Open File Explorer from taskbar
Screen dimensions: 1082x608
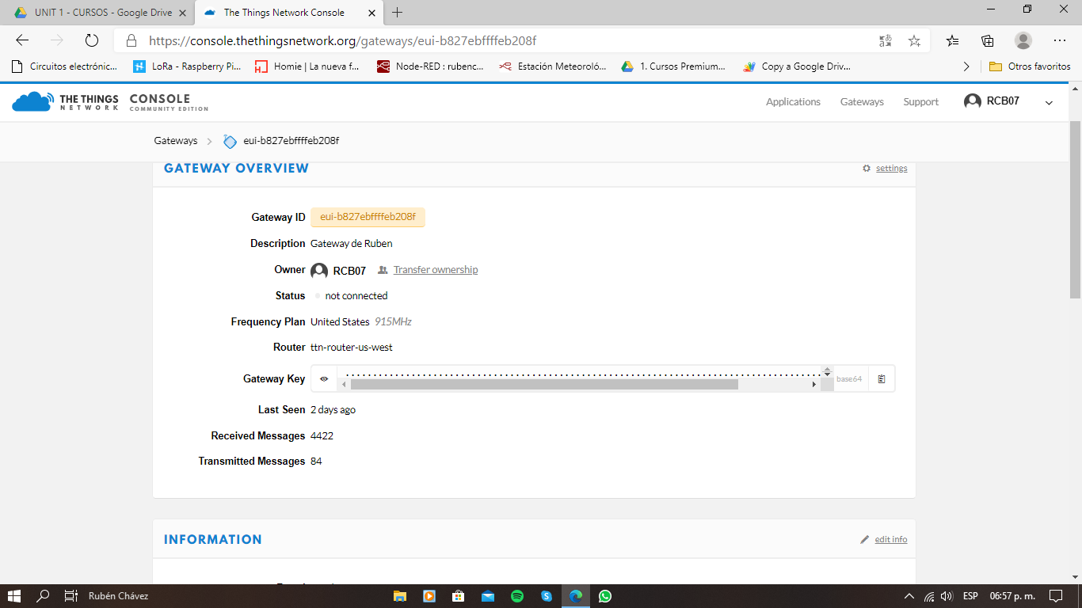click(400, 596)
